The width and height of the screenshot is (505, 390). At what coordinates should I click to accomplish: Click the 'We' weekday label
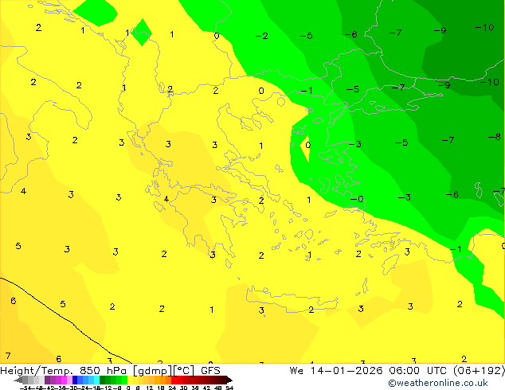point(296,371)
